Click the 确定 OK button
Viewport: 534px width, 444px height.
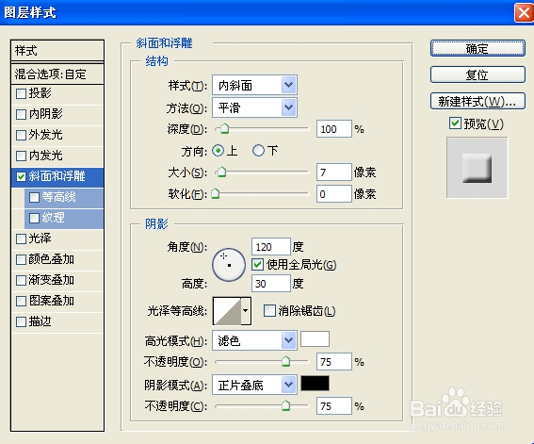(x=477, y=48)
